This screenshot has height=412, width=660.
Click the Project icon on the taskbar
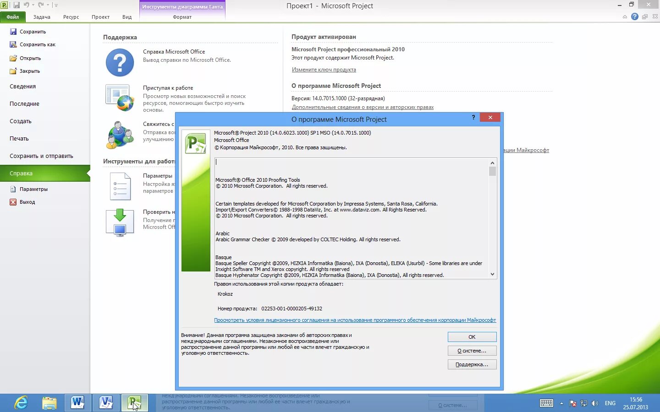tap(134, 403)
